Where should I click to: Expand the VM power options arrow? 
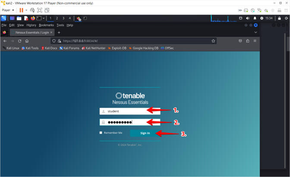click(x=26, y=10)
